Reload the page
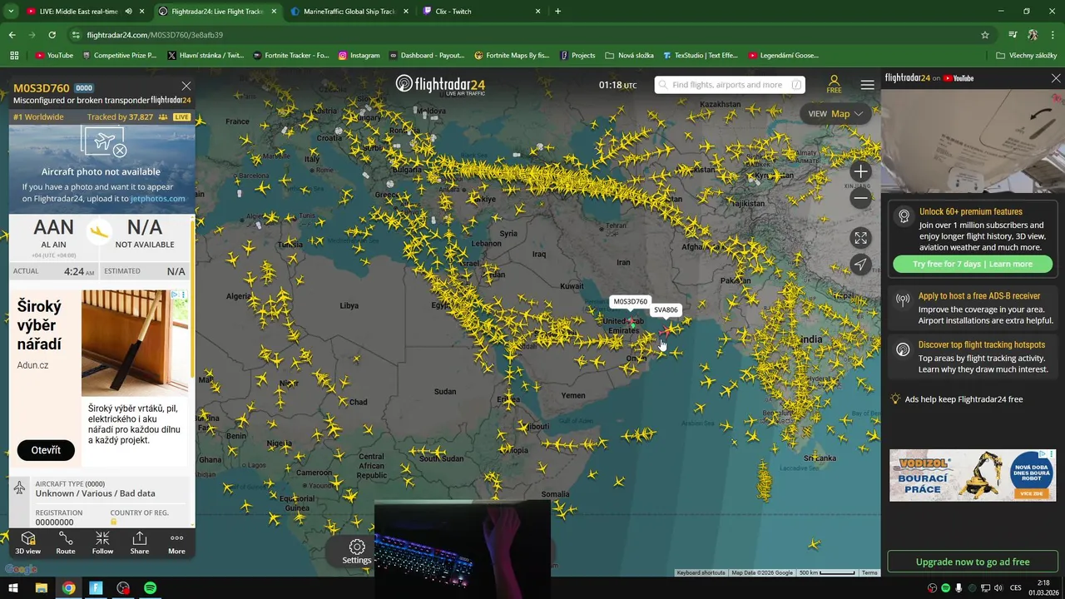This screenshot has width=1065, height=599. (52, 35)
